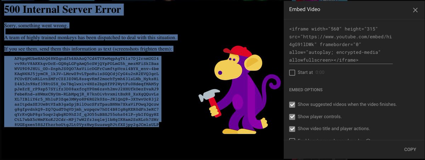The height and width of the screenshot is (160, 425).
Task: Click the 0:00 start time field
Action: pyautogui.click(x=320, y=73)
